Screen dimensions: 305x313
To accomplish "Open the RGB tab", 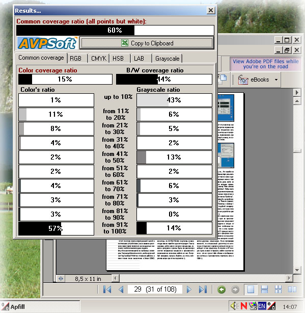I will click(75, 59).
